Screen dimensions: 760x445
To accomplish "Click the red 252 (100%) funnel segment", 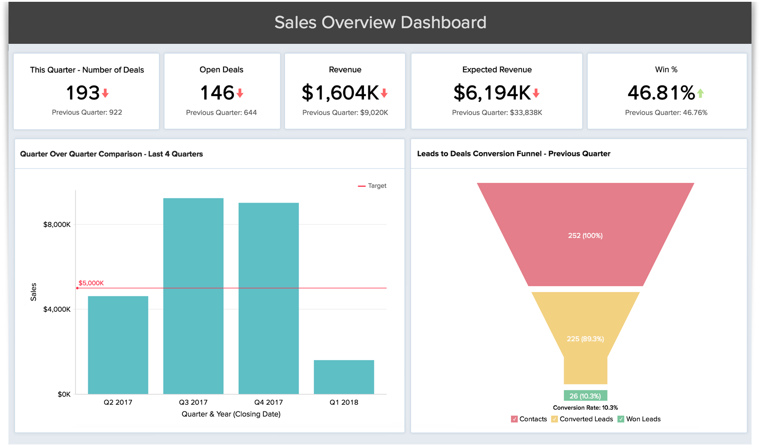I will (x=585, y=235).
